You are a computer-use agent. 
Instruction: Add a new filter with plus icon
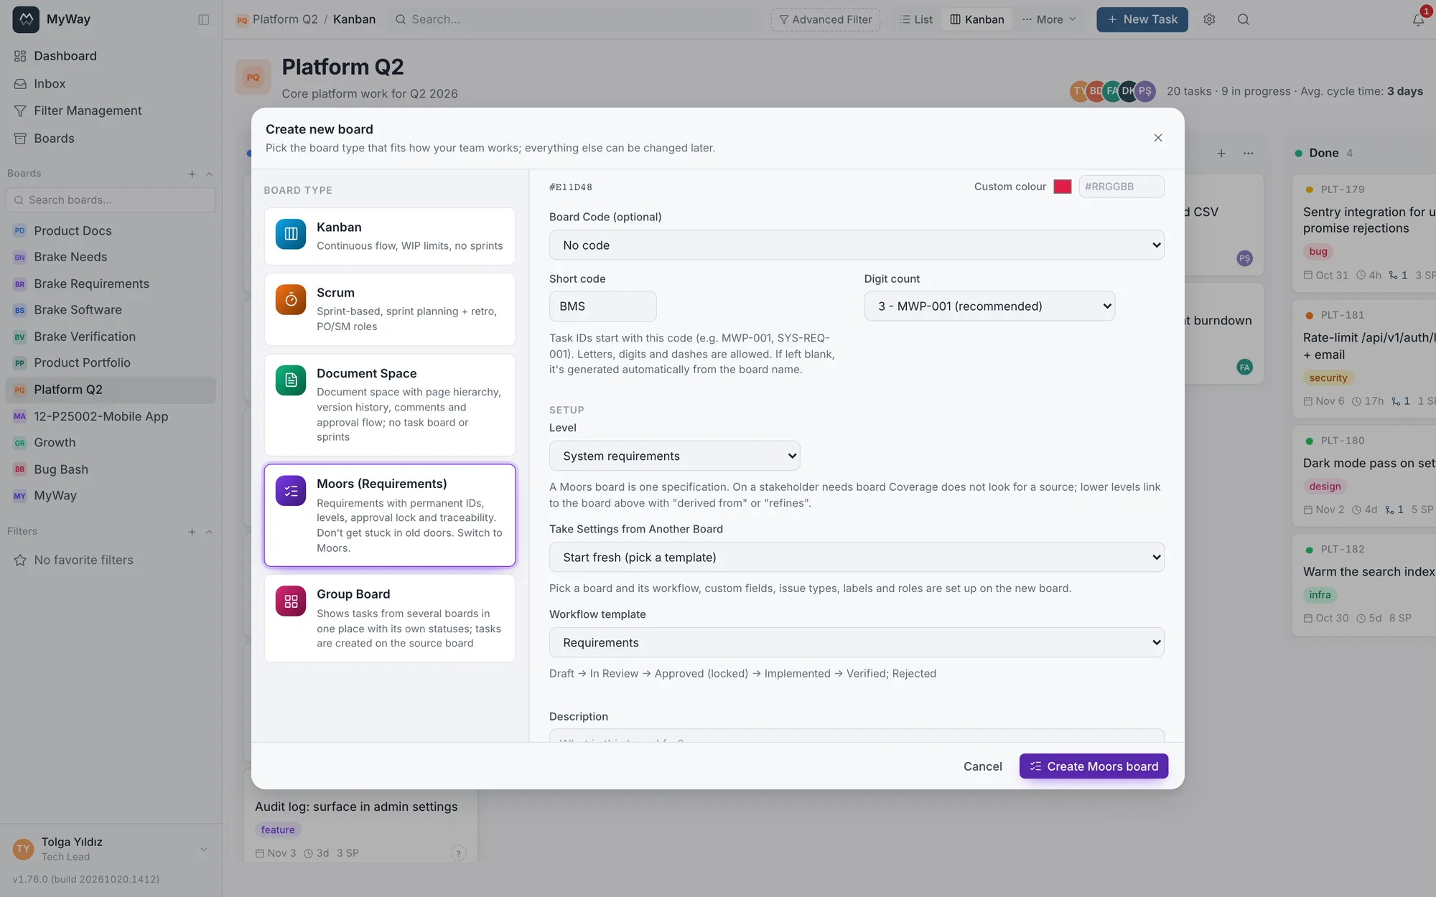click(192, 532)
